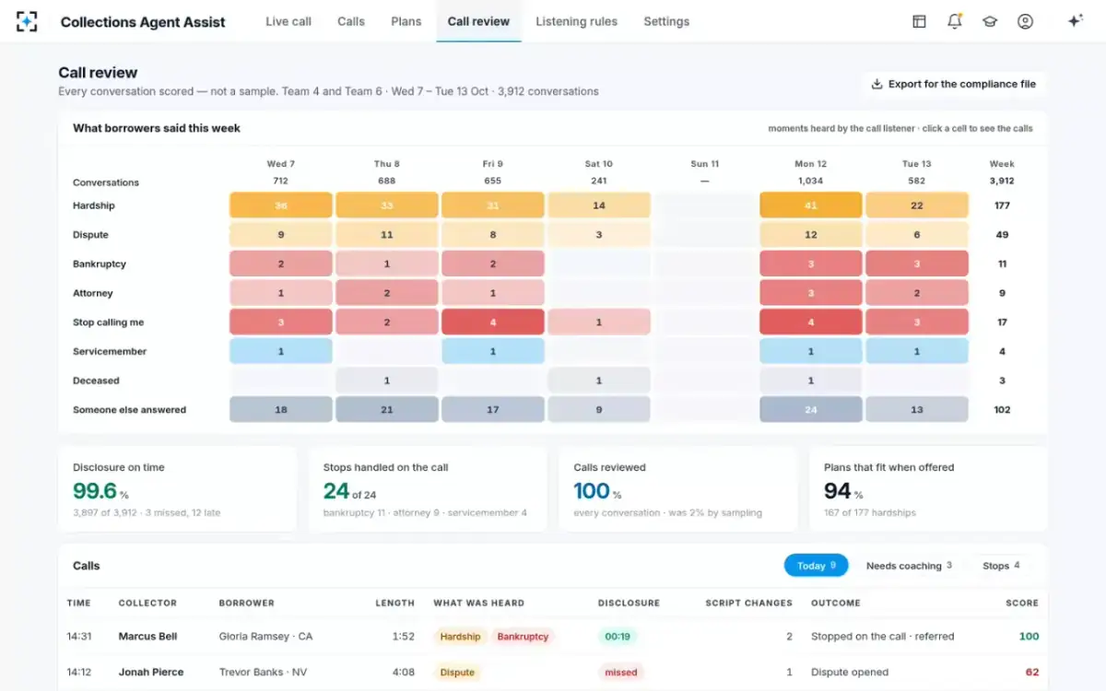Image resolution: width=1106 pixels, height=691 pixels.
Task: Open the training graduation cap icon
Action: tap(990, 21)
